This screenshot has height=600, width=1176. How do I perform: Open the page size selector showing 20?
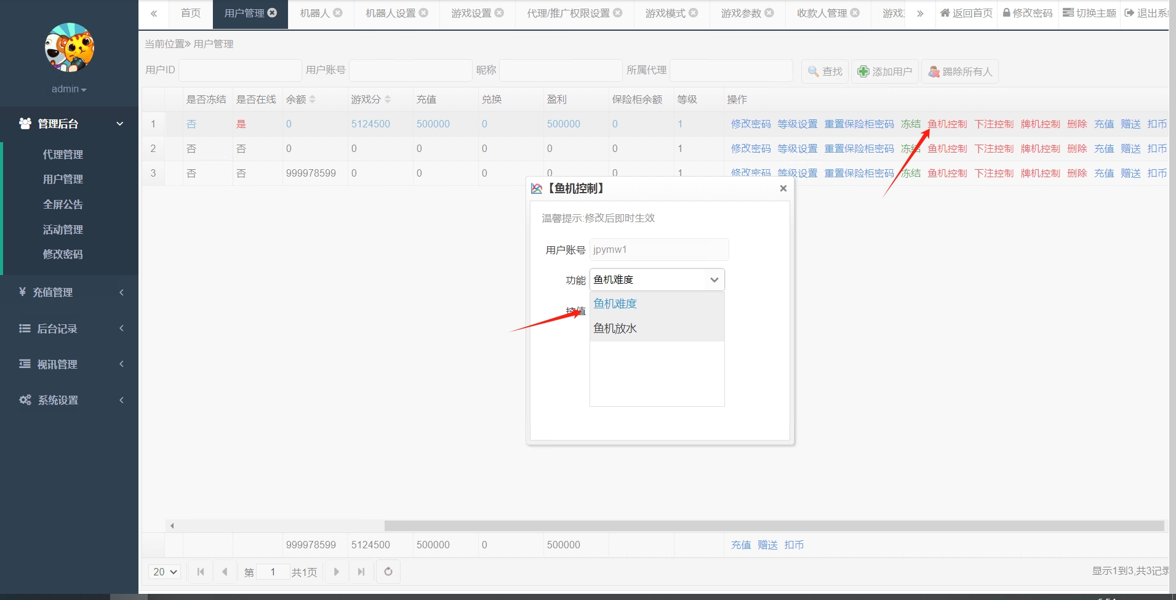pyautogui.click(x=165, y=572)
